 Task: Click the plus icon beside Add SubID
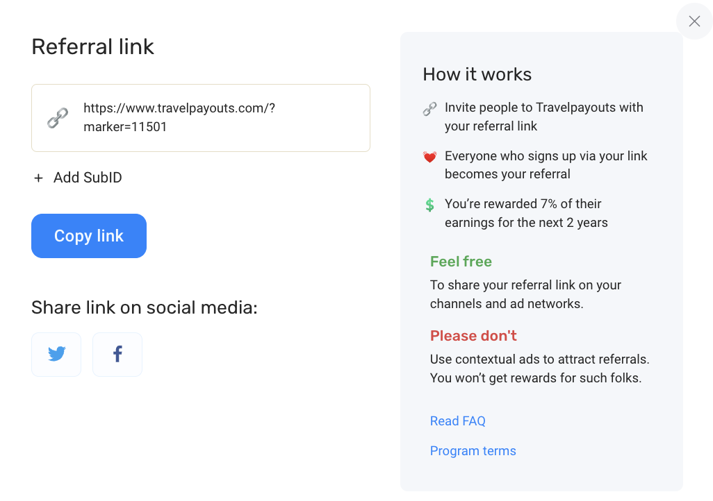click(x=39, y=178)
